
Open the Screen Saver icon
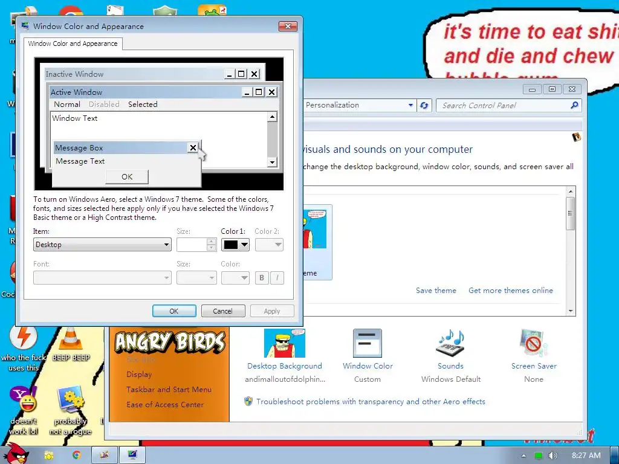(x=534, y=343)
